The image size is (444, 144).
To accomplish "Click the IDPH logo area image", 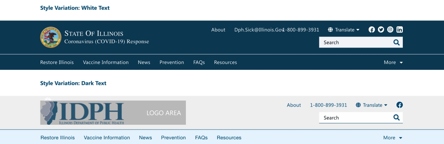I will click(113, 113).
